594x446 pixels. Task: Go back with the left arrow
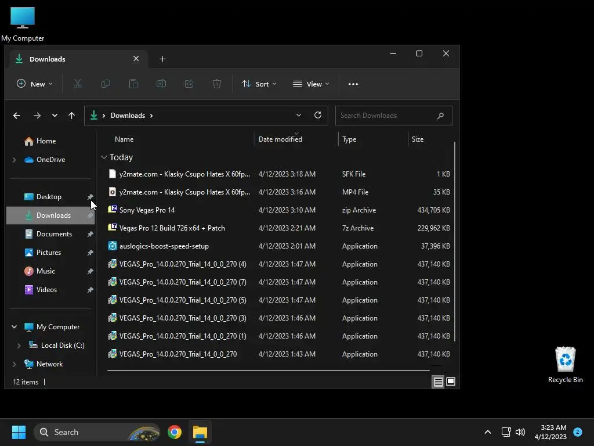pyautogui.click(x=17, y=116)
